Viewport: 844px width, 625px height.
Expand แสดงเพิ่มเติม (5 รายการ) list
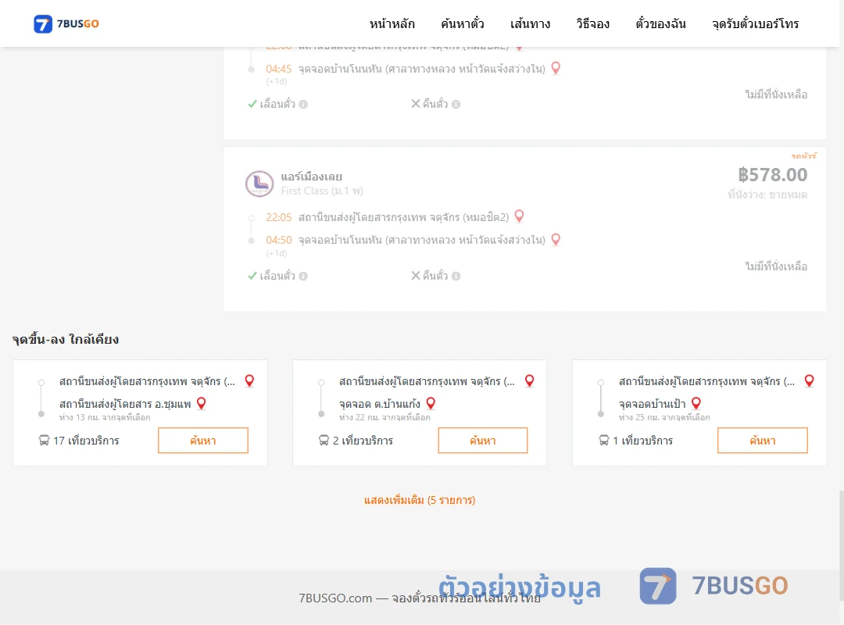pyautogui.click(x=420, y=500)
